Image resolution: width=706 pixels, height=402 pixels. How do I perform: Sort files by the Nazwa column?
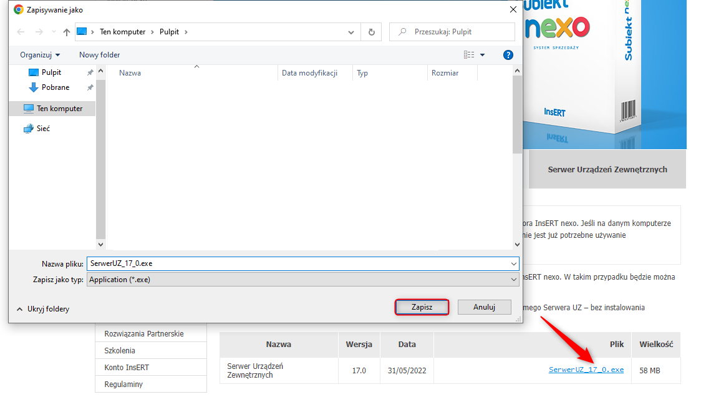click(130, 73)
